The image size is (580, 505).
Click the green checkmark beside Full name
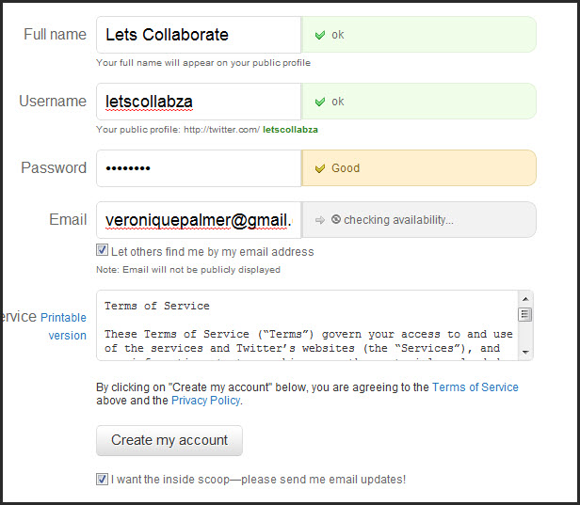coord(320,35)
